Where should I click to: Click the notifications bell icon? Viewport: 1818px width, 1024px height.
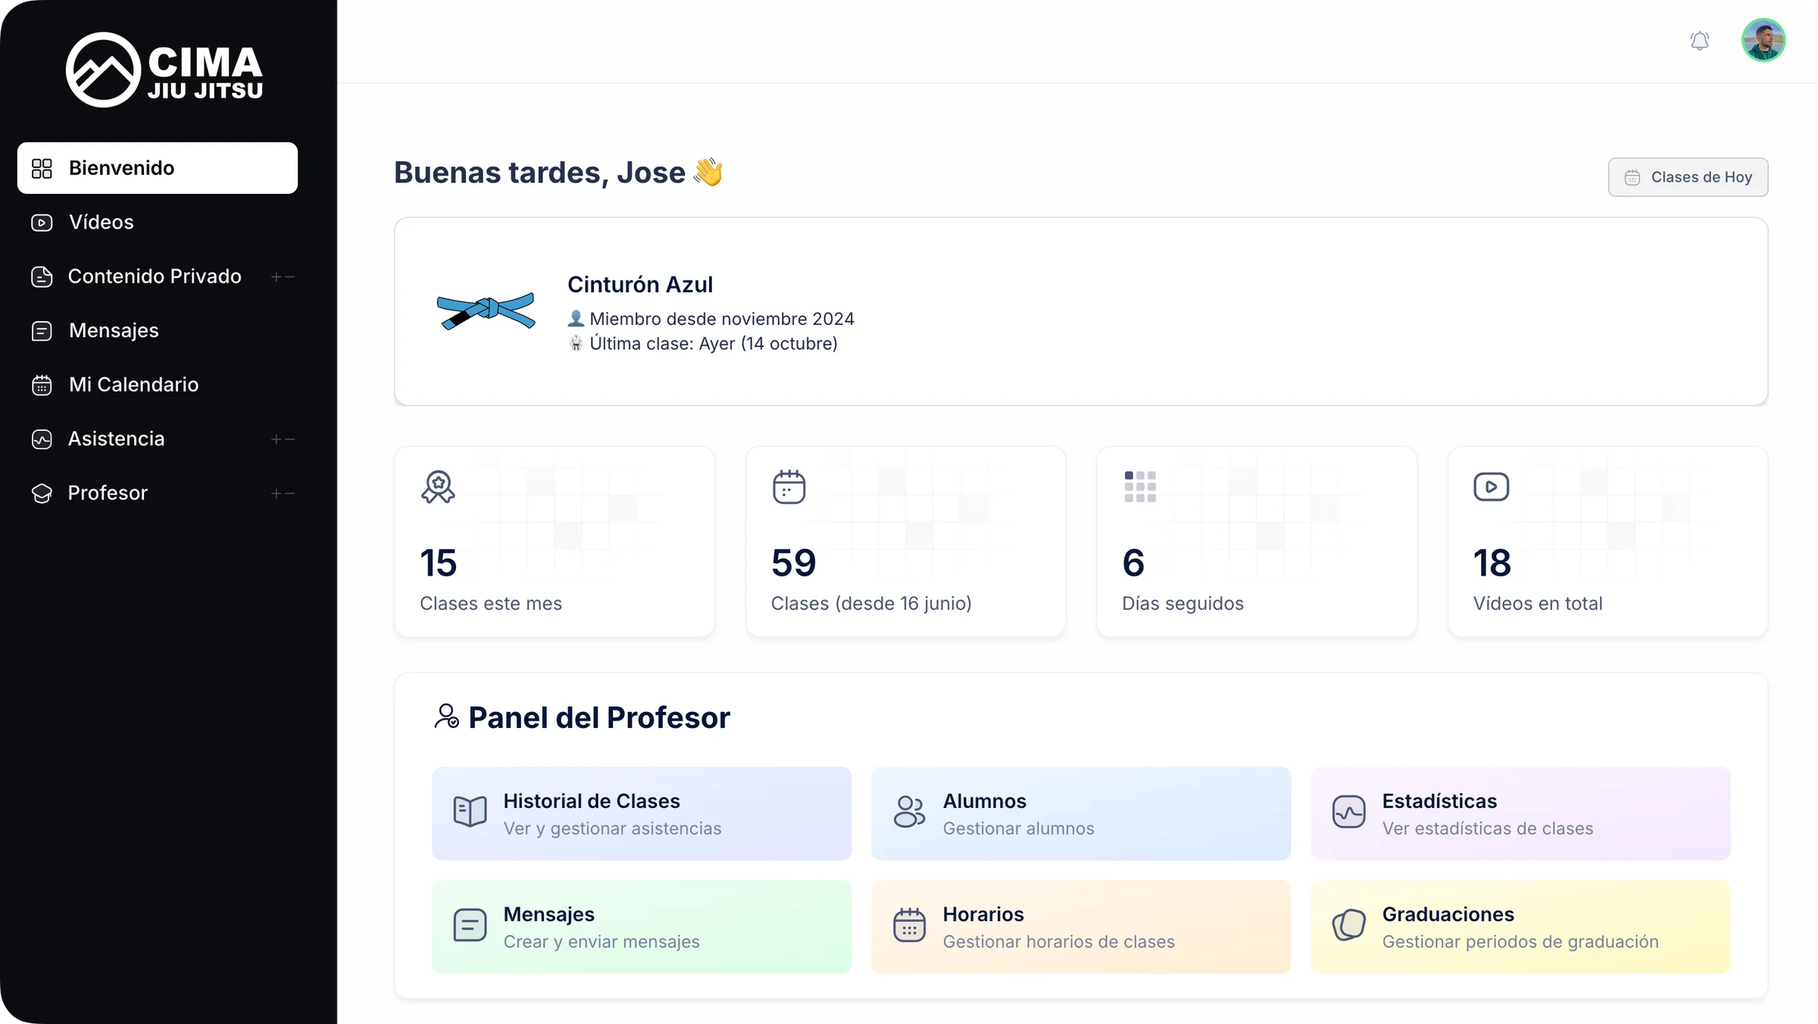click(x=1700, y=40)
